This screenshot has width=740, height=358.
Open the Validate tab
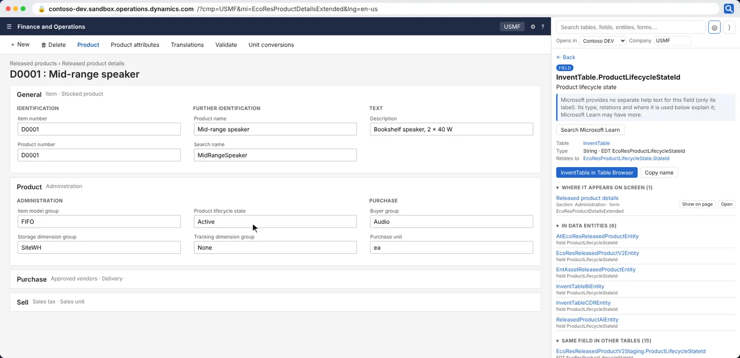coord(226,45)
